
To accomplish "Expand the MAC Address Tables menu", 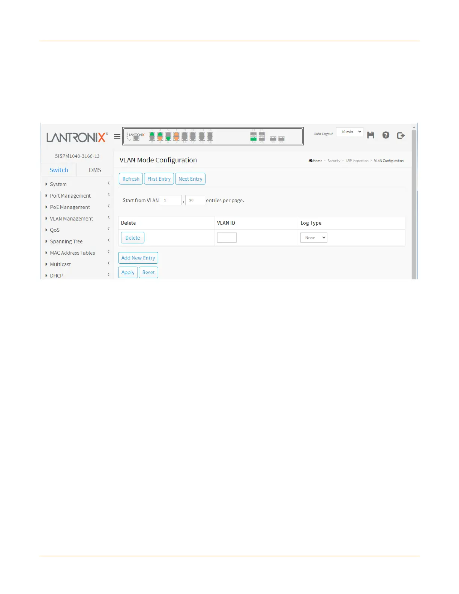I will 78,253.
